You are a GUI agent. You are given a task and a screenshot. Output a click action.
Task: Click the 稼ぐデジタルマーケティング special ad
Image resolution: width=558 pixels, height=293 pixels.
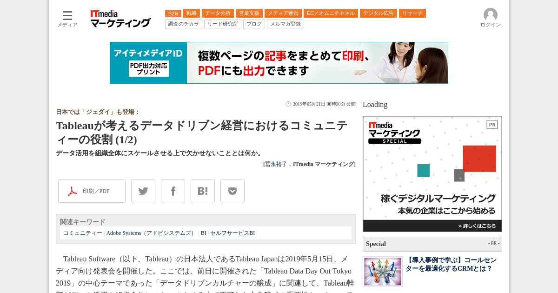[432, 174]
